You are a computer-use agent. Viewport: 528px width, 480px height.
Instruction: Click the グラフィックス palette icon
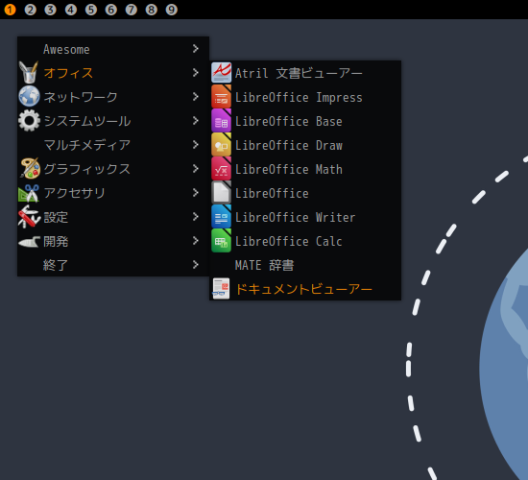30,168
